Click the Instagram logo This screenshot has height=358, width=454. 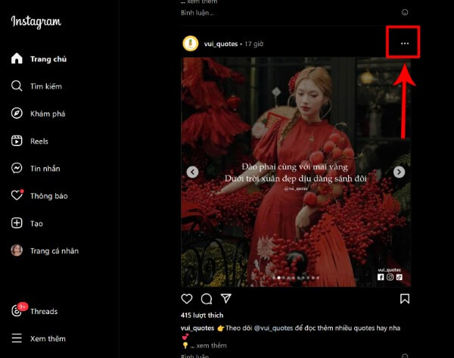click(x=36, y=22)
